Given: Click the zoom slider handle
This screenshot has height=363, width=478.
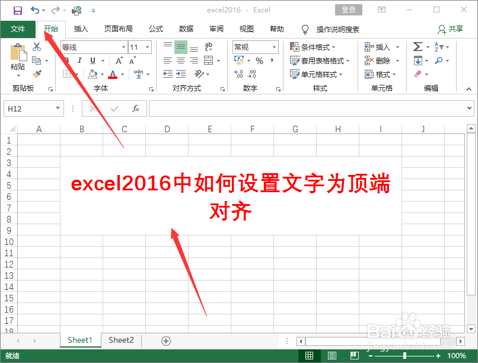Looking at the screenshot, I should tap(404, 355).
